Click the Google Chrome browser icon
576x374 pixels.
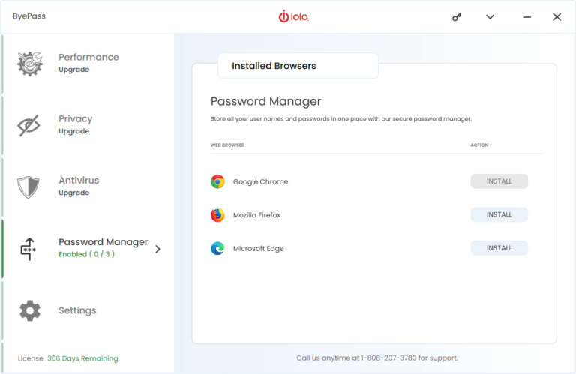pos(217,181)
